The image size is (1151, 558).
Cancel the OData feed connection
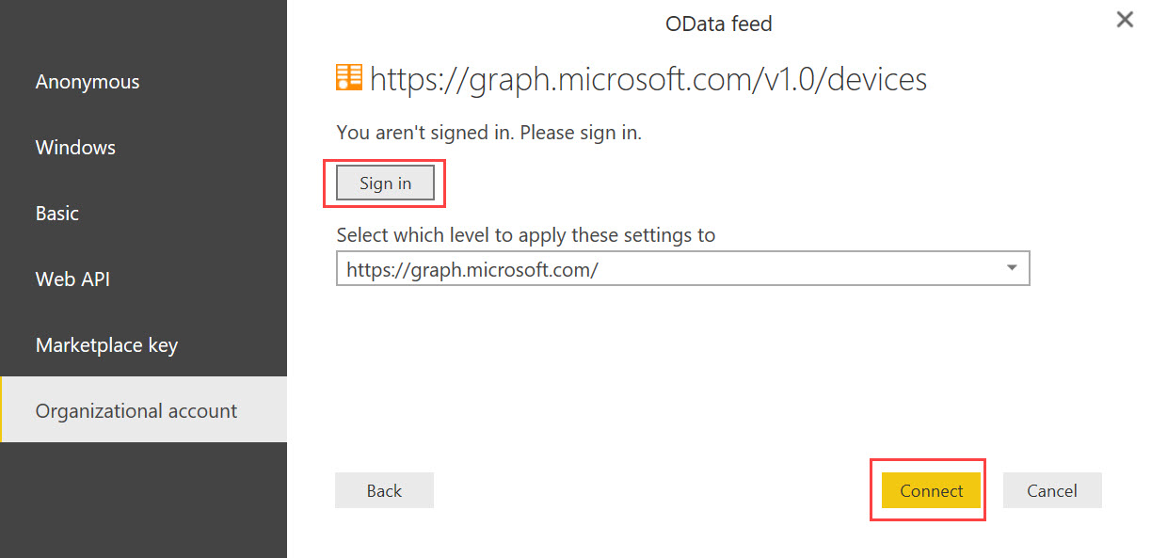tap(1052, 490)
